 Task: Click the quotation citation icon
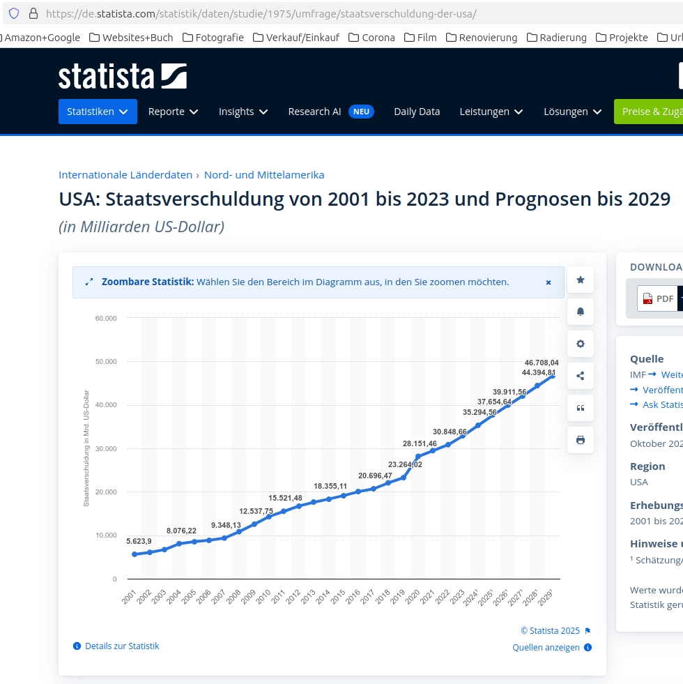[x=580, y=408]
